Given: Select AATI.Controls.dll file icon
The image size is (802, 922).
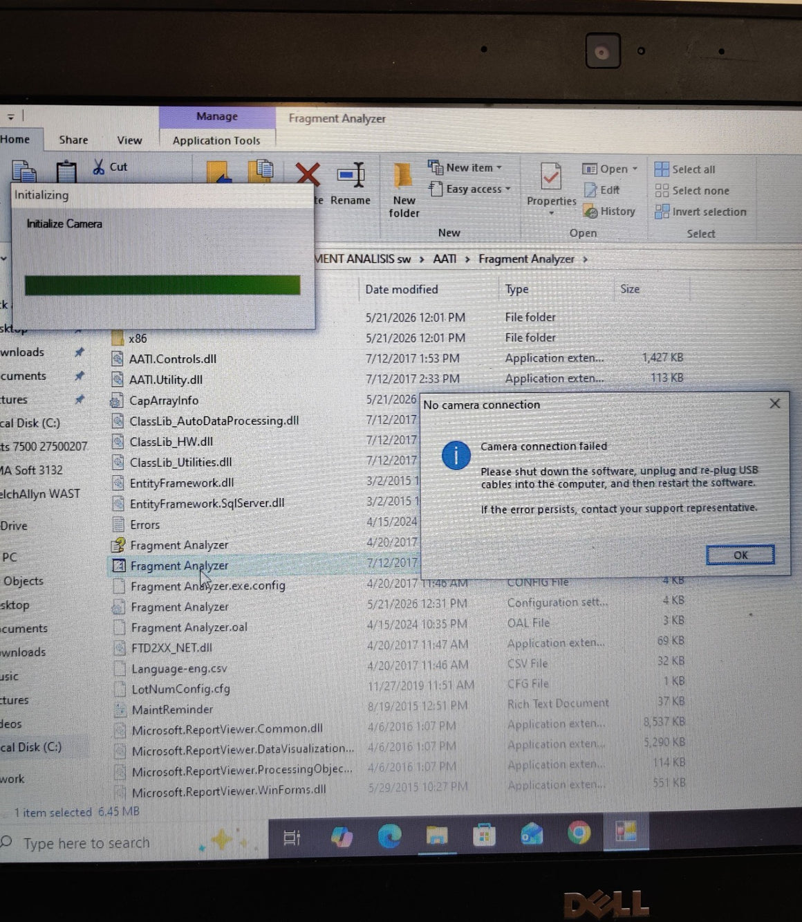Looking at the screenshot, I should tap(118, 359).
